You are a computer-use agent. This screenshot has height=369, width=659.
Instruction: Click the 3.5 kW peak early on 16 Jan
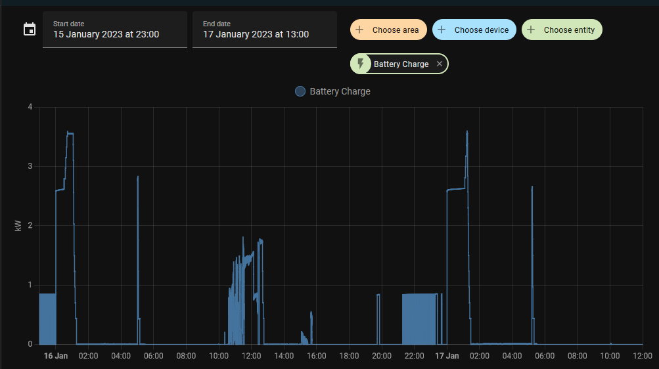click(70, 133)
